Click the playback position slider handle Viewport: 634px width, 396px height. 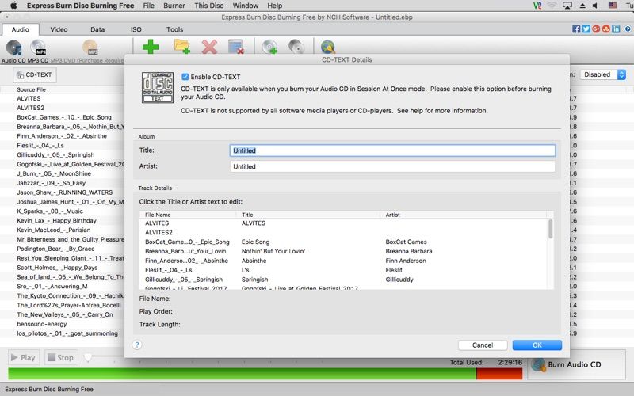pyautogui.click(x=88, y=357)
